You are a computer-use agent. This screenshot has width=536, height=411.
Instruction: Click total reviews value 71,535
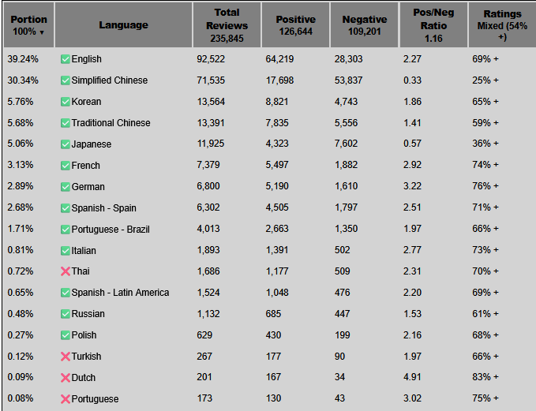(211, 80)
